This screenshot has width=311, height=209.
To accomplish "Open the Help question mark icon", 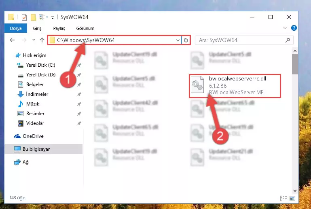I will [294, 28].
